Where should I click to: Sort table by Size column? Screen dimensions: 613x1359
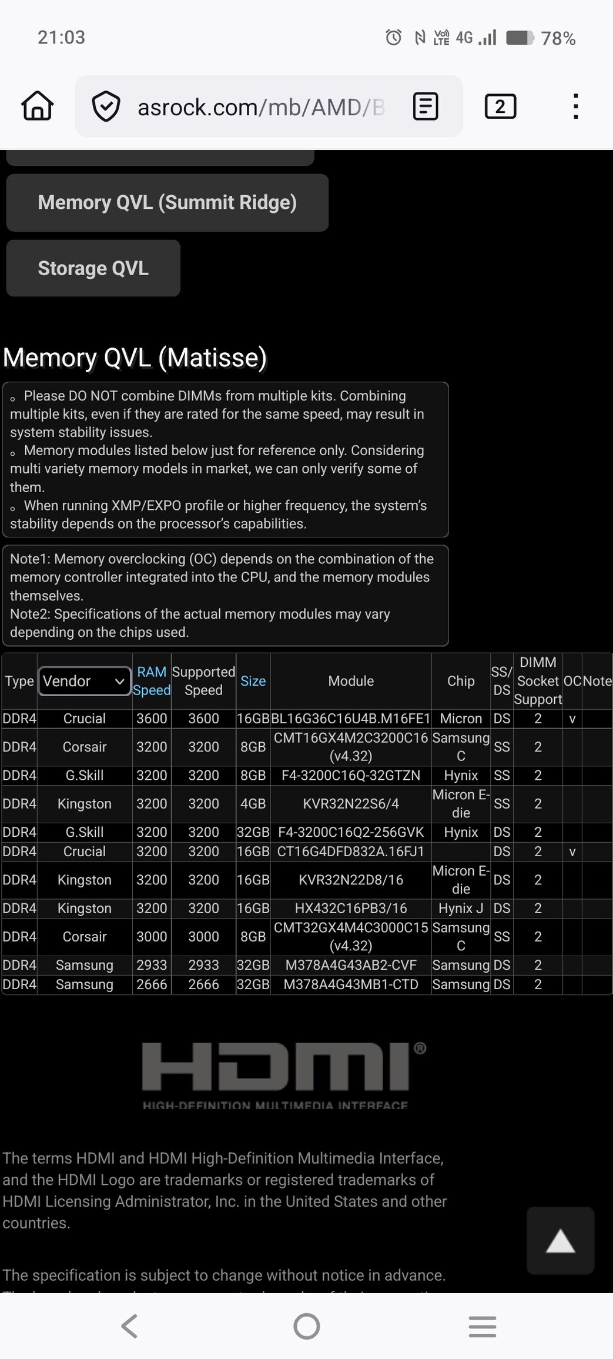click(x=253, y=681)
